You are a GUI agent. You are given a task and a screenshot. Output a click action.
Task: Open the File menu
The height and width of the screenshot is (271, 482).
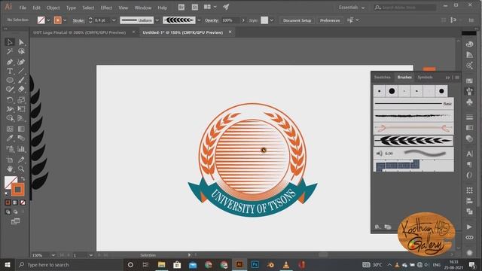pyautogui.click(x=23, y=8)
